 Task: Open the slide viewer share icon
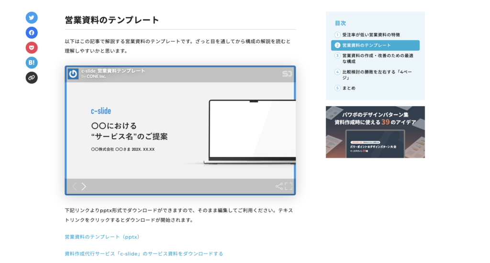click(279, 186)
